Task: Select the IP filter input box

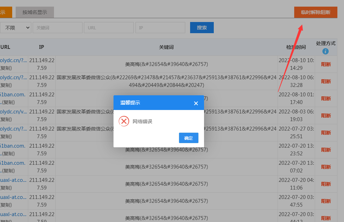Action: pyautogui.click(x=160, y=28)
